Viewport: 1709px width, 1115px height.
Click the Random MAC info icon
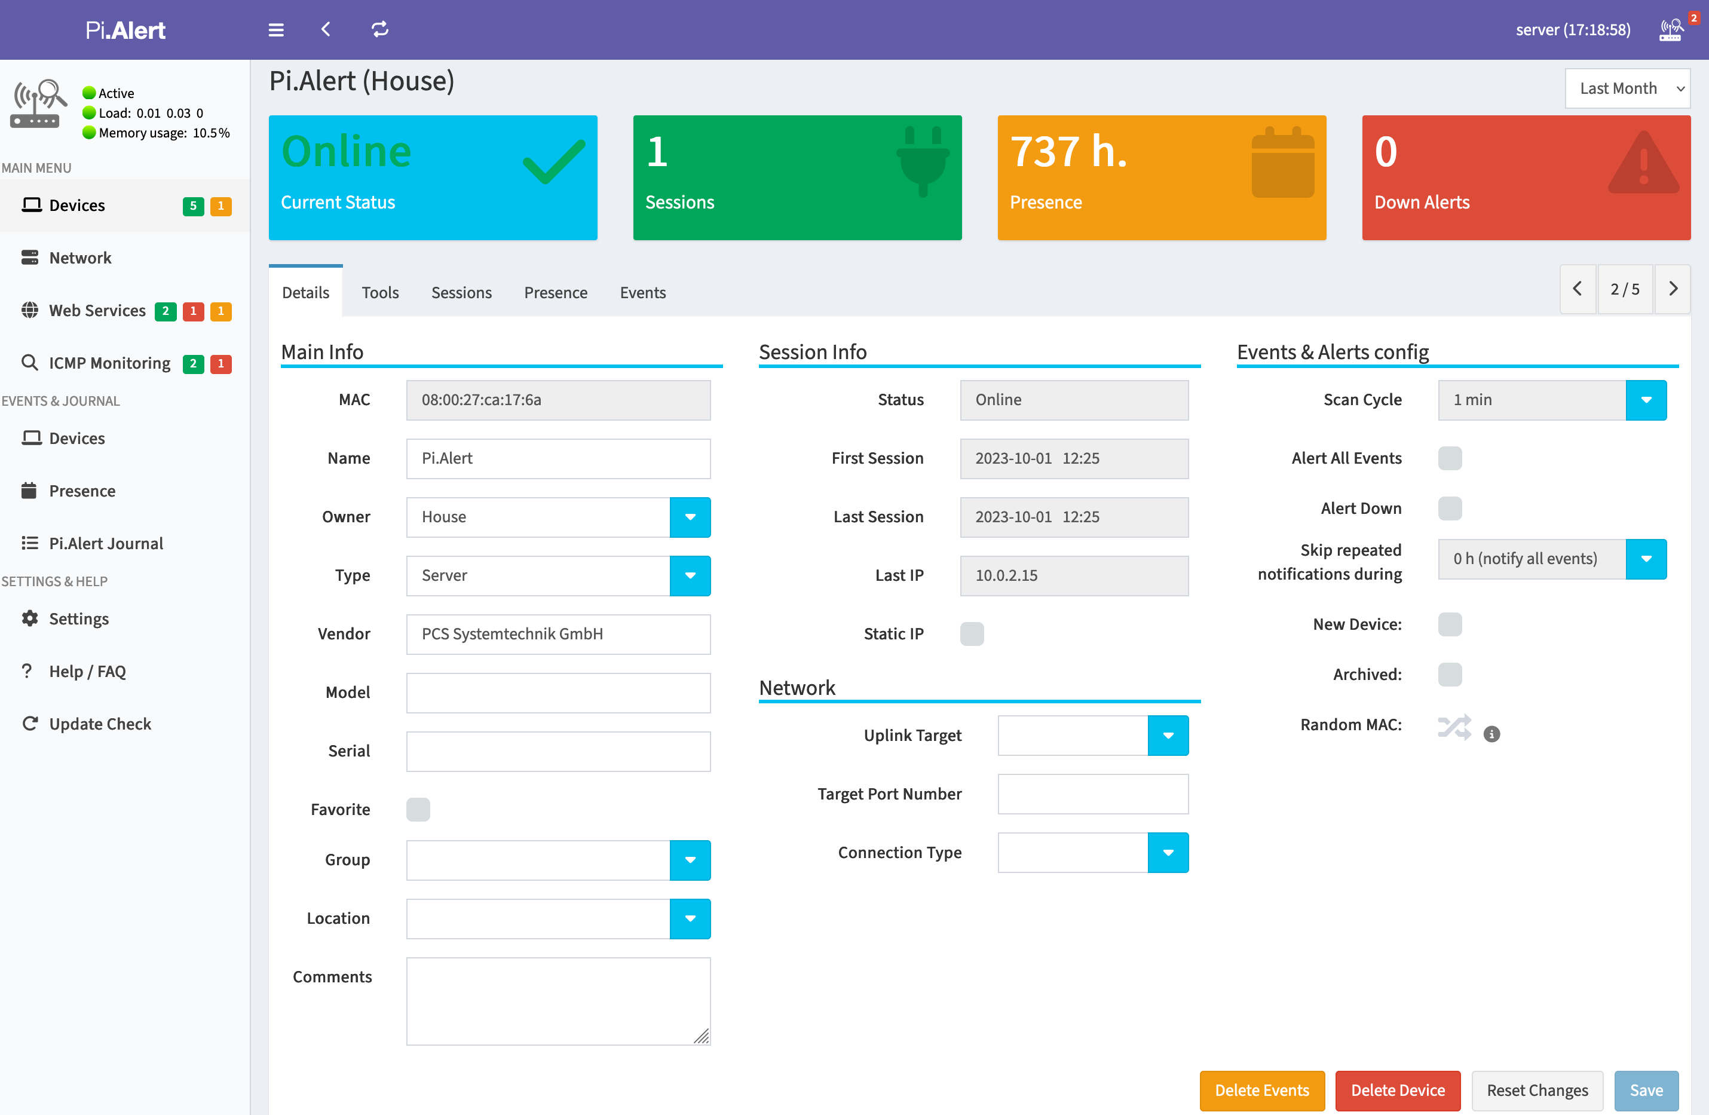tap(1491, 734)
